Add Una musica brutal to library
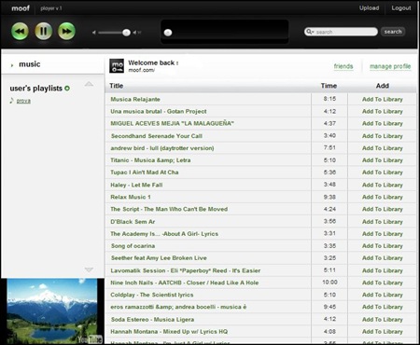The image size is (420, 345). coord(383,112)
